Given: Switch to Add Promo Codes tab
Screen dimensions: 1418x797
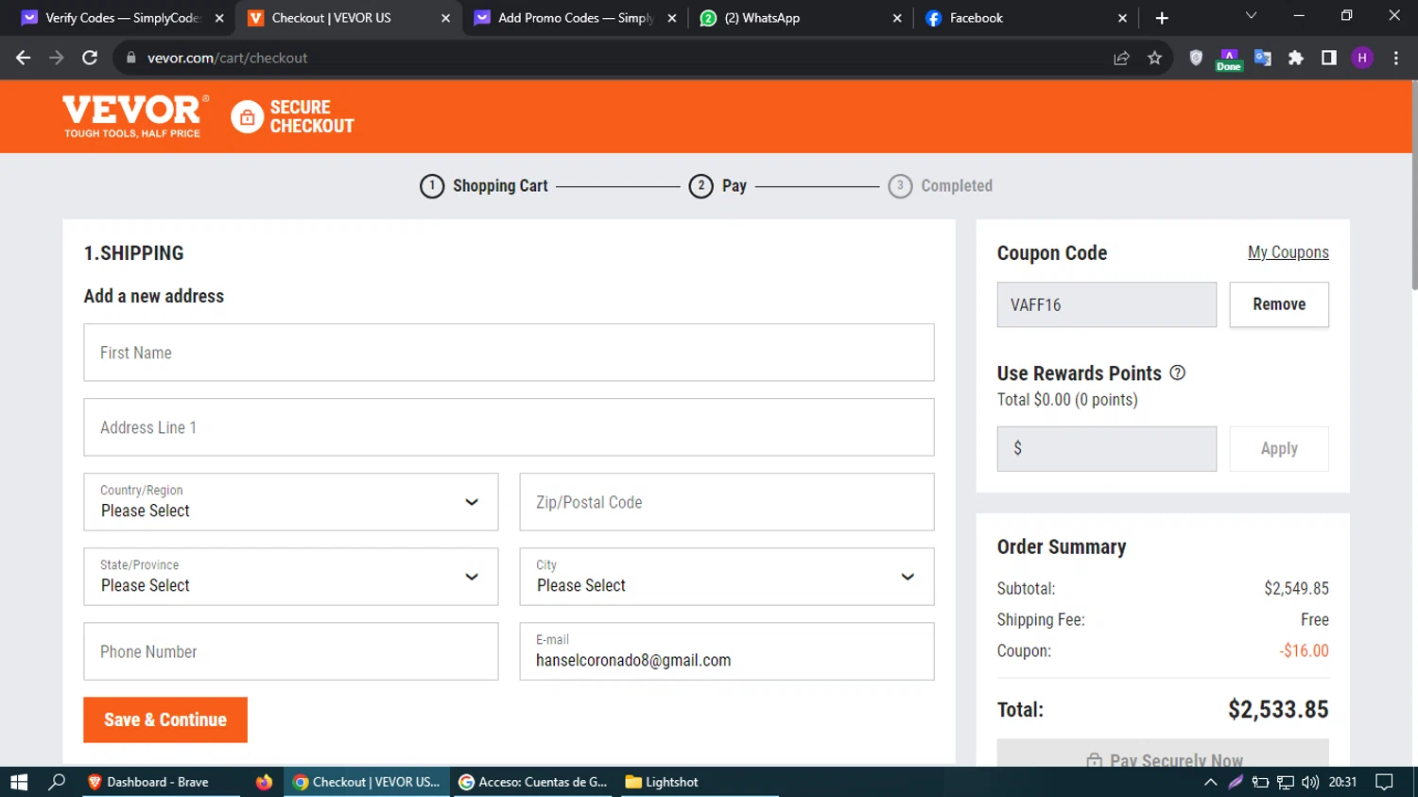Looking at the screenshot, I should coord(576,18).
